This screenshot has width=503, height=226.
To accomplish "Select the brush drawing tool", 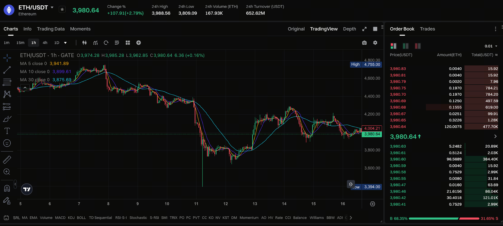I will pos(7,119).
